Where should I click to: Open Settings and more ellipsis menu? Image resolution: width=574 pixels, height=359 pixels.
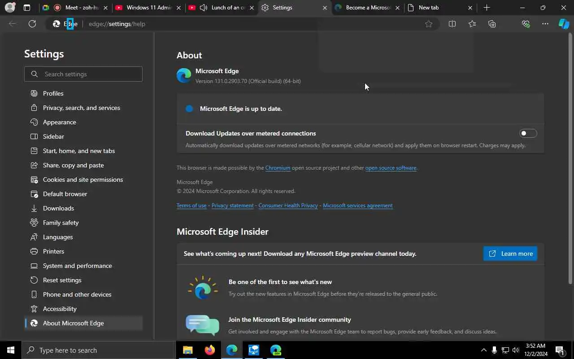tap(545, 24)
